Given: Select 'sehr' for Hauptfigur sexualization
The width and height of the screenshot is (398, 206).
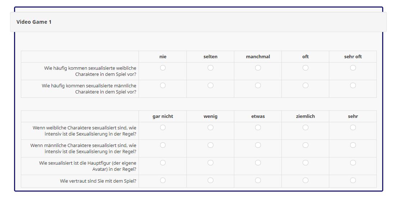Looking at the screenshot, I should coord(353,162).
